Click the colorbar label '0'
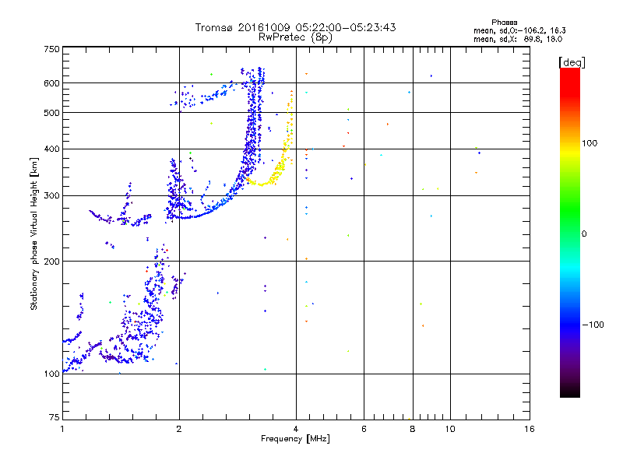Image resolution: width=623 pixels, height=467 pixels. pyautogui.click(x=584, y=234)
